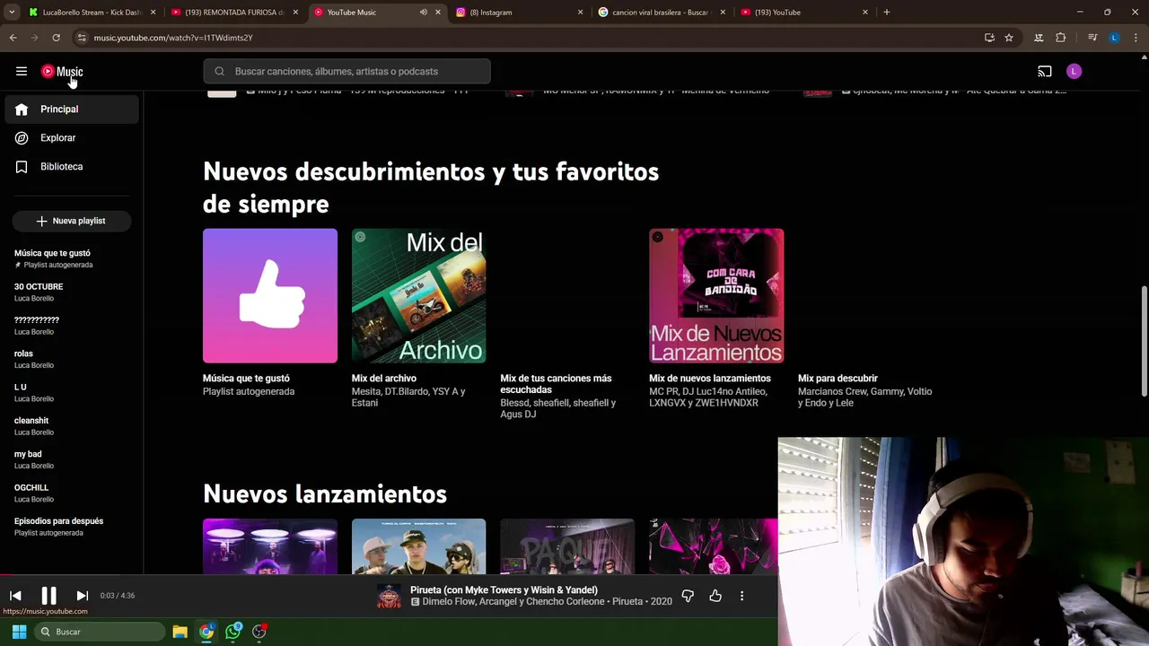Open the browser extensions menu

click(1060, 38)
